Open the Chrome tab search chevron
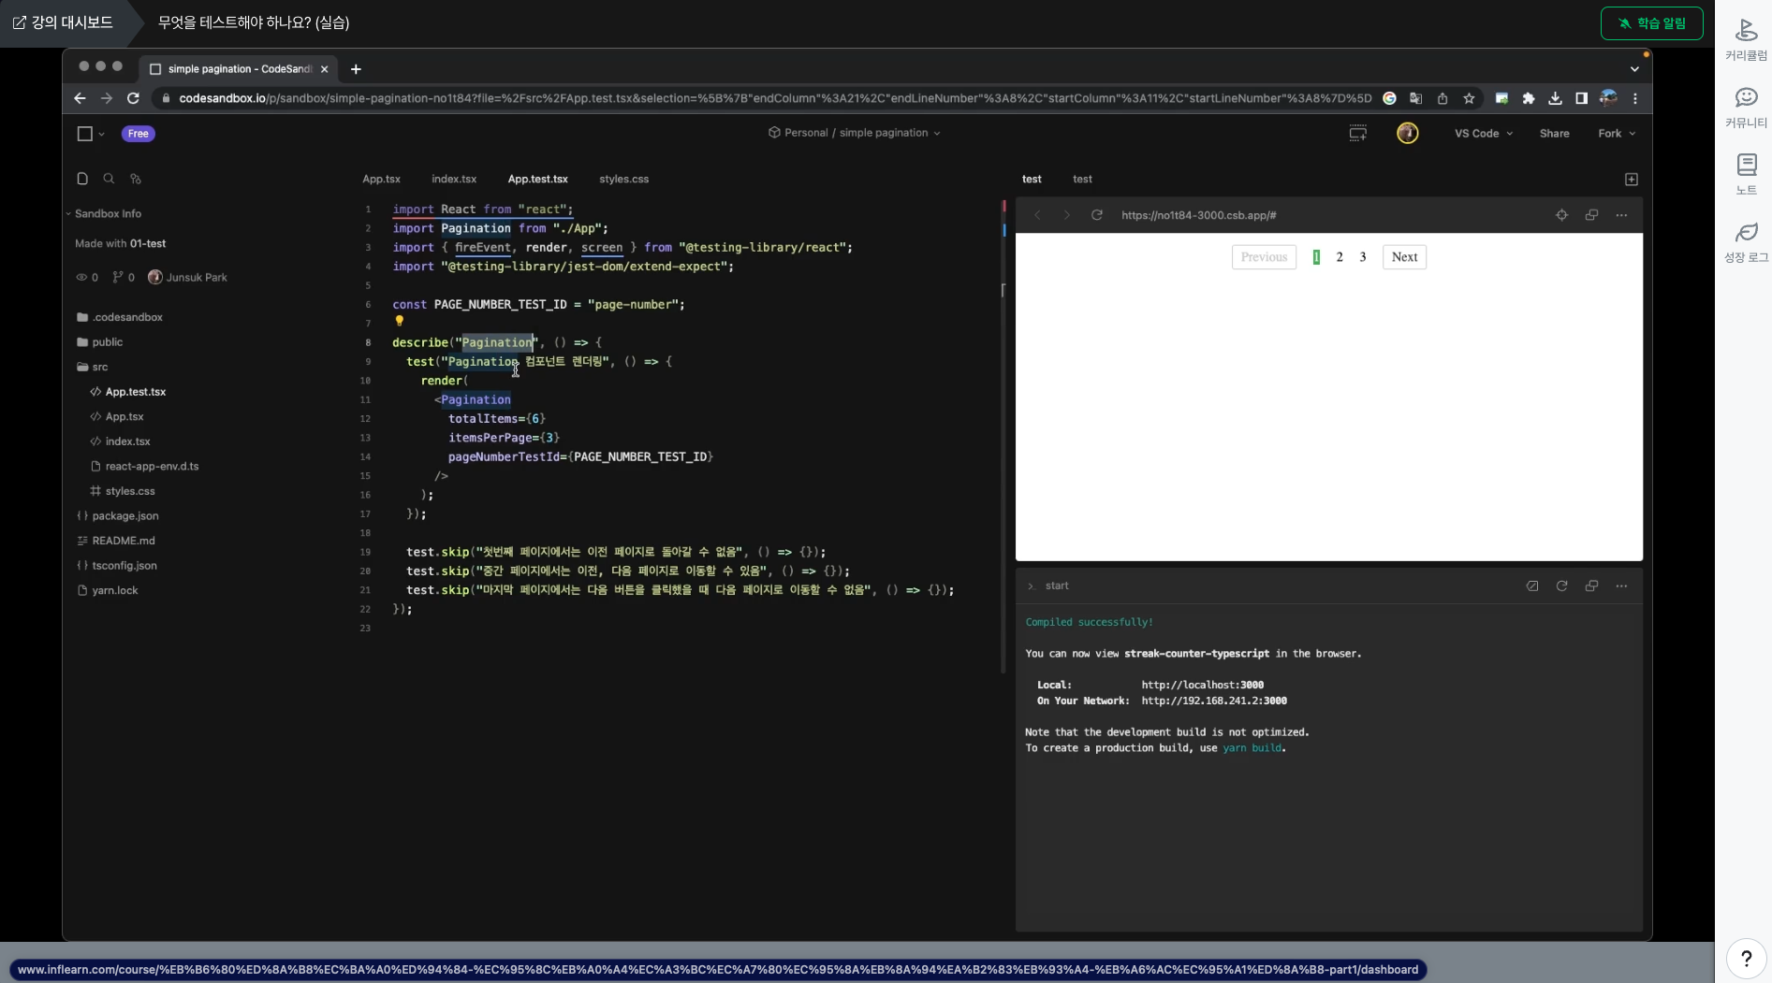The width and height of the screenshot is (1772, 983). 1634,69
